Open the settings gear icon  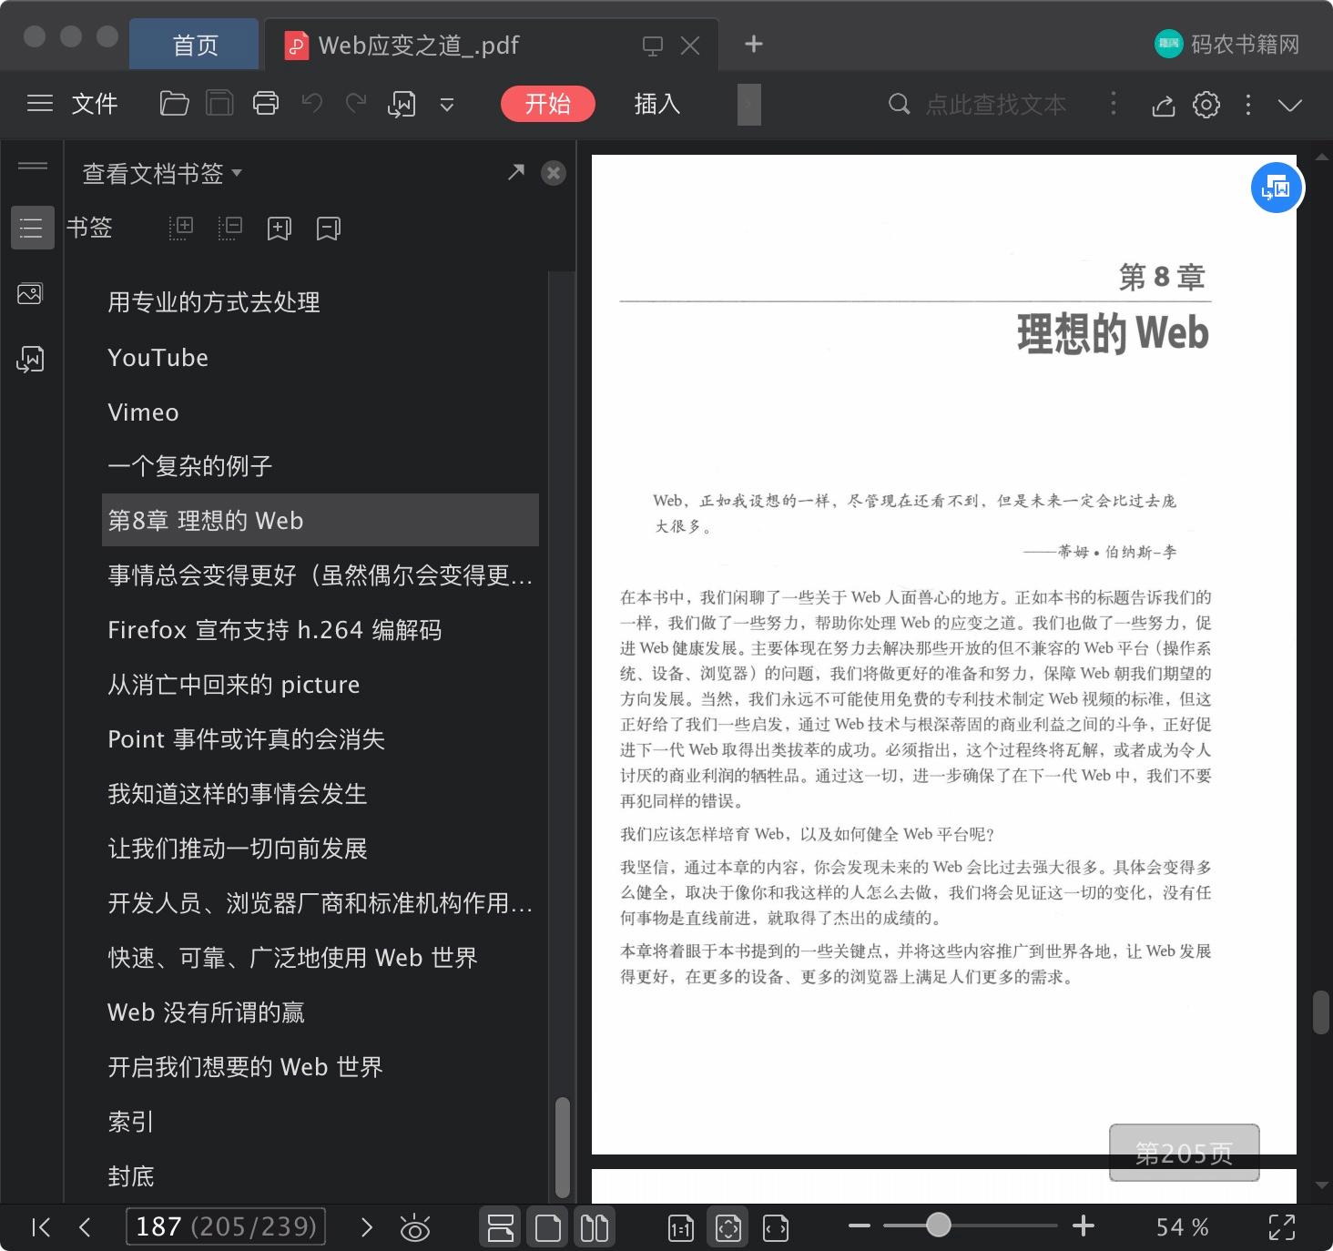(x=1206, y=105)
